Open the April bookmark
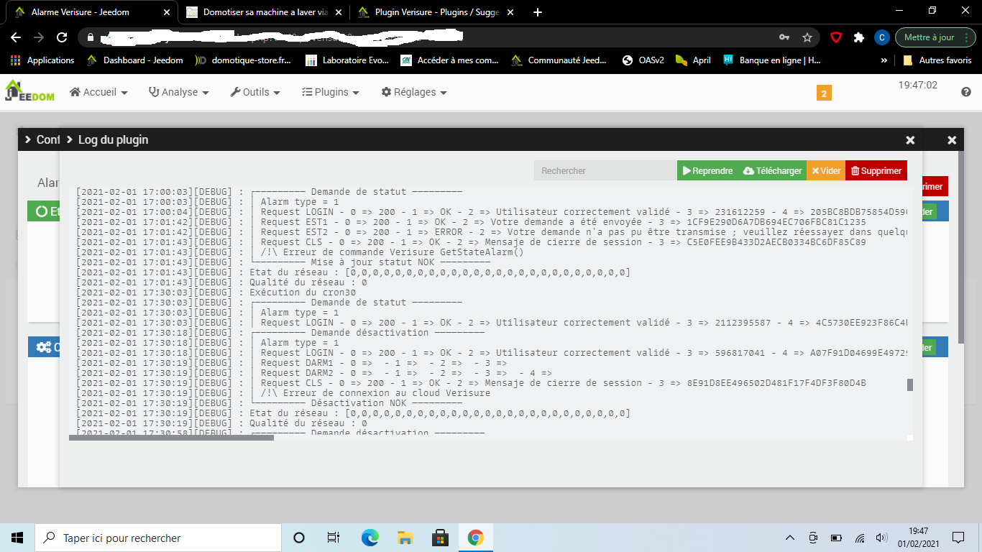This screenshot has width=982, height=552. [x=694, y=60]
